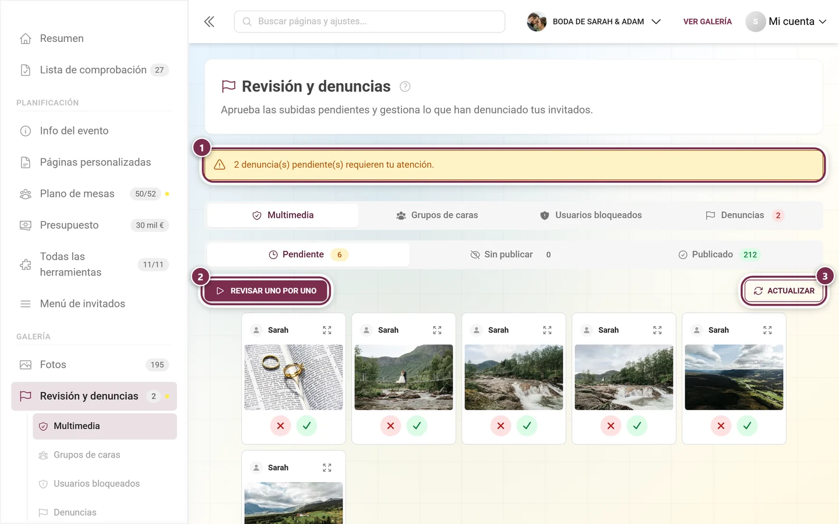Open Lista de comprobación in the sidebar
Image resolution: width=839 pixels, height=524 pixels.
pyautogui.click(x=94, y=70)
